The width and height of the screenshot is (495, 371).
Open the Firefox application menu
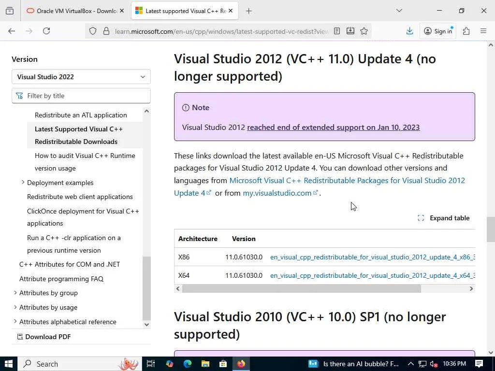click(x=483, y=31)
